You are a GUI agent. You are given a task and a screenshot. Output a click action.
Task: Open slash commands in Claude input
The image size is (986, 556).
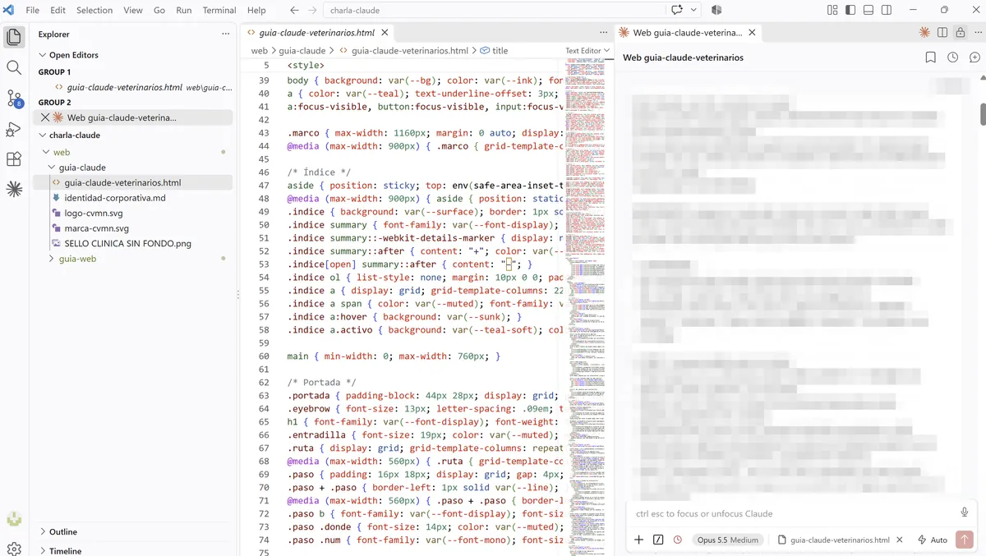pos(658,540)
